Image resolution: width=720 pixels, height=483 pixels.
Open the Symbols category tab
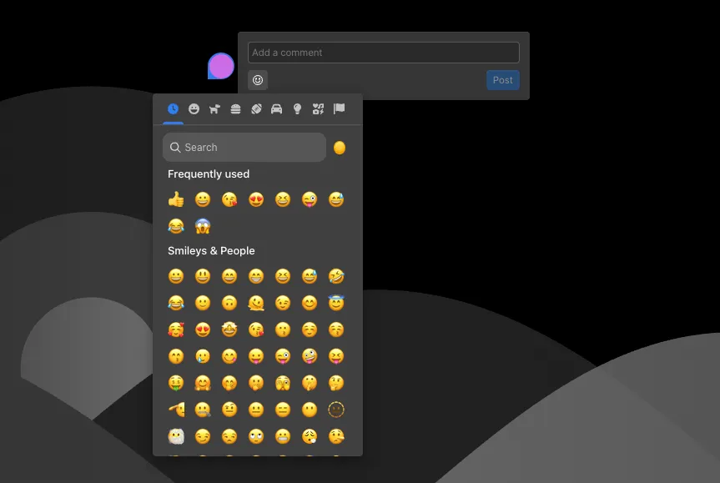318,108
